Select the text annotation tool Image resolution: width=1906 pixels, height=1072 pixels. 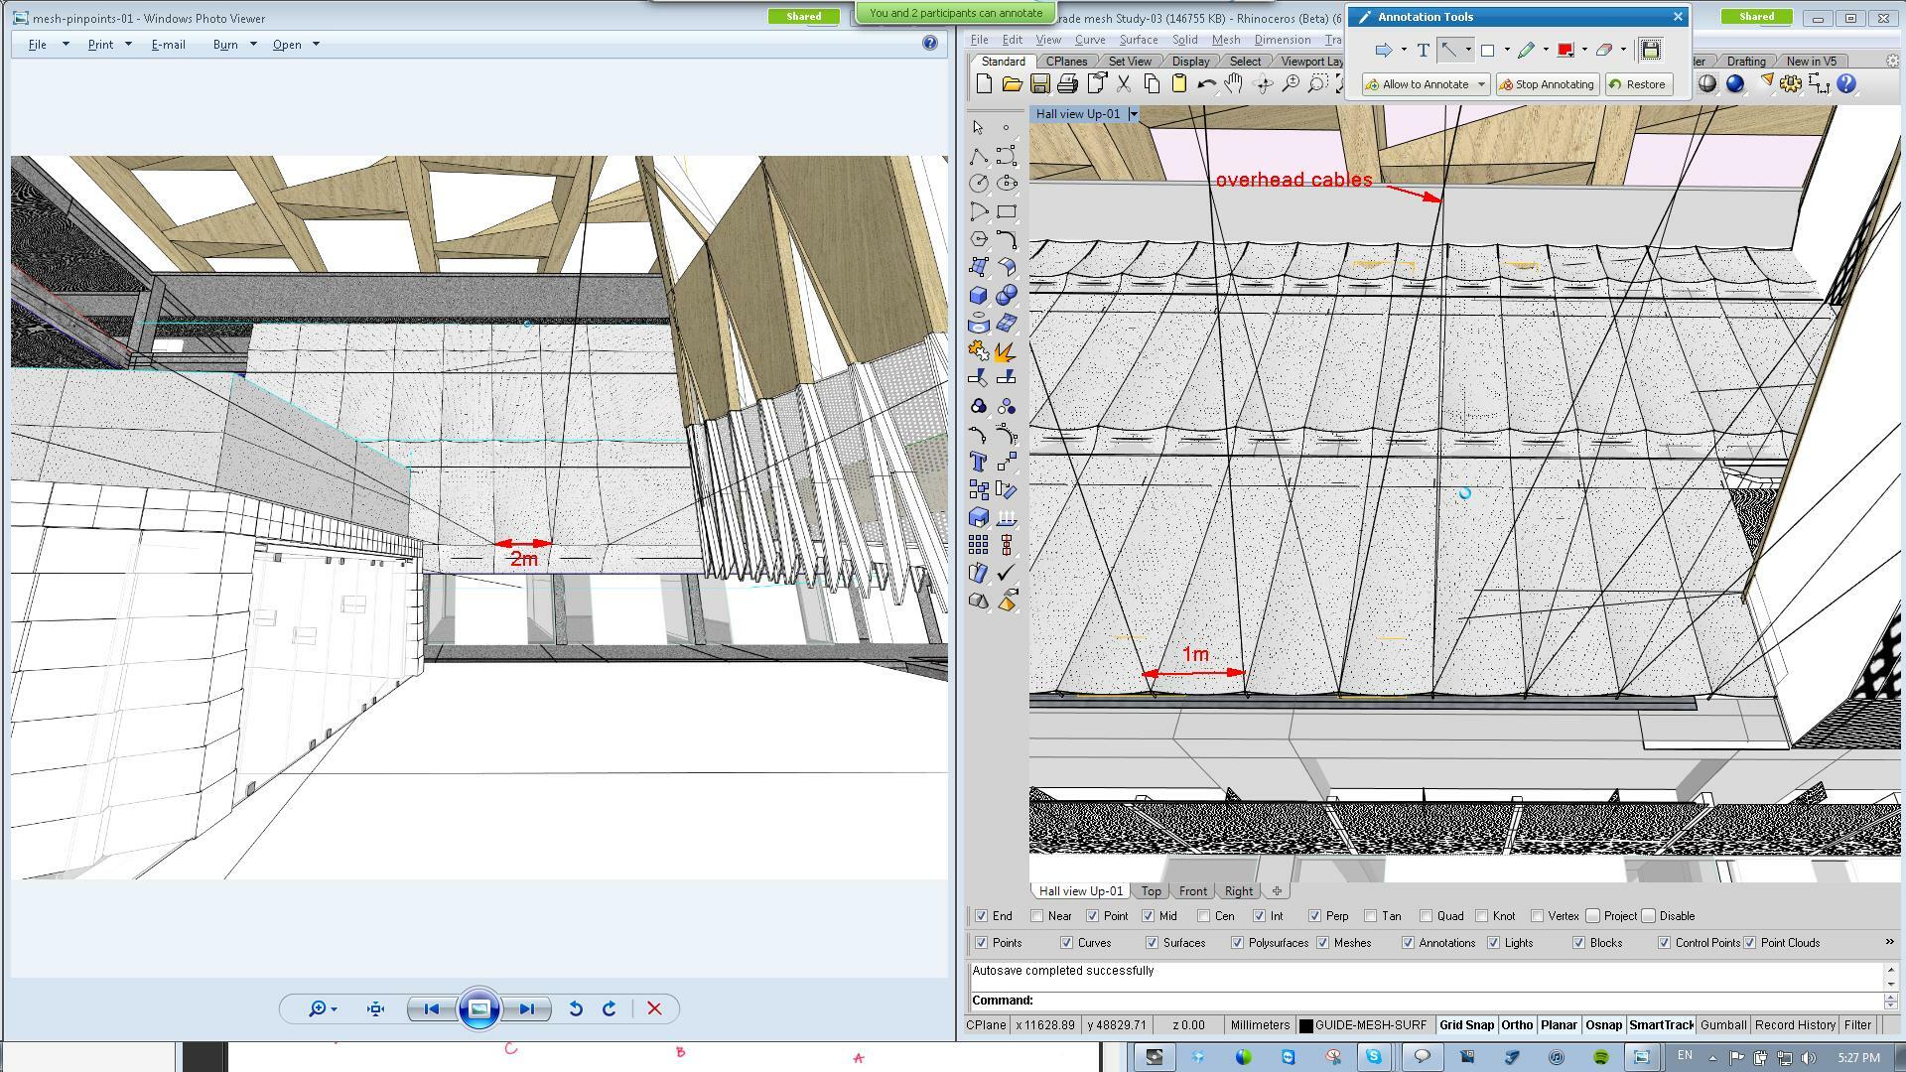point(1423,50)
